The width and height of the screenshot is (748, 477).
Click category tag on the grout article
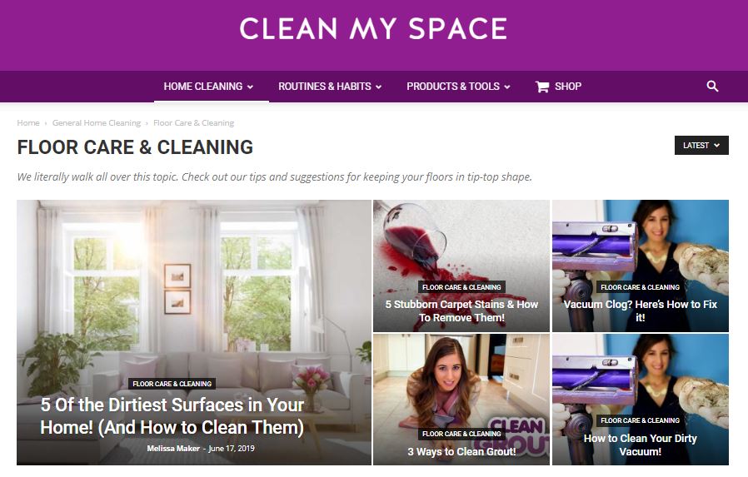[x=461, y=434]
